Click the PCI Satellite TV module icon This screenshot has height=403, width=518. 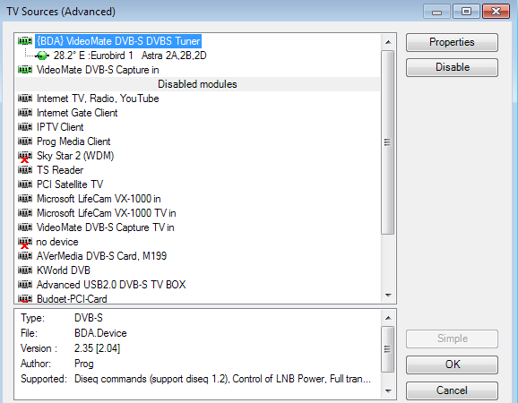tap(25, 184)
